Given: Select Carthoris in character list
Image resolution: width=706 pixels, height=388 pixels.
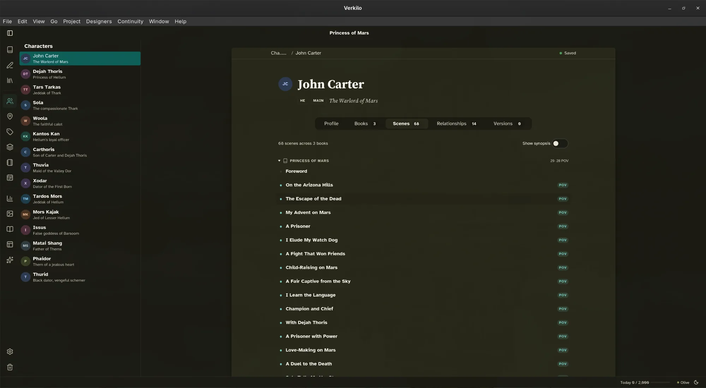Looking at the screenshot, I should point(80,152).
